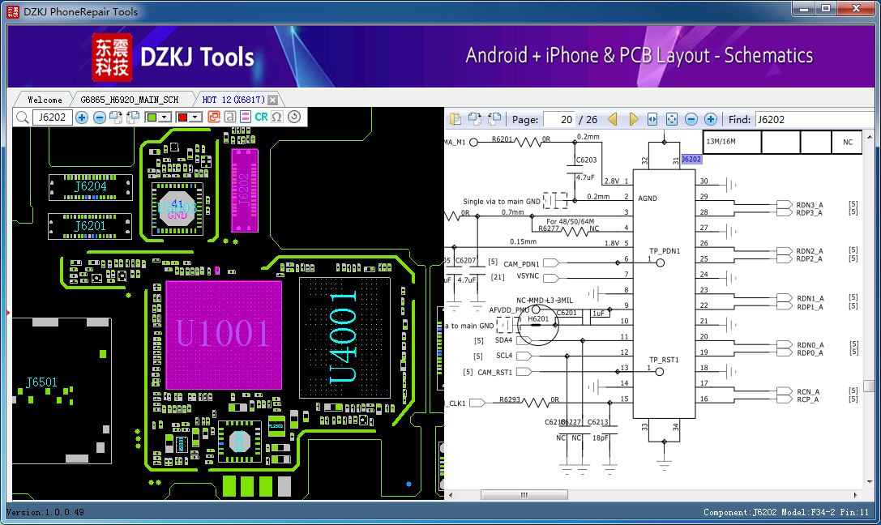
Task: Click the R6201 resistor label
Action: 502,139
